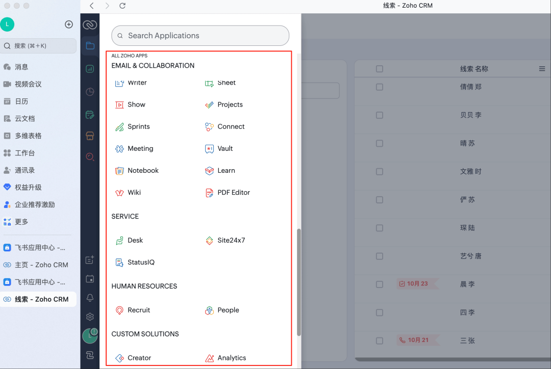Launch the Learn app
Screen dimensions: 551x369
pos(220,171)
